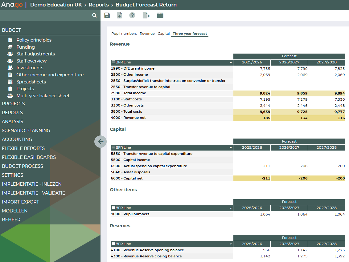Open the MODELLEN menu section
Screen dimensions: 349x262
click(x=15, y=211)
